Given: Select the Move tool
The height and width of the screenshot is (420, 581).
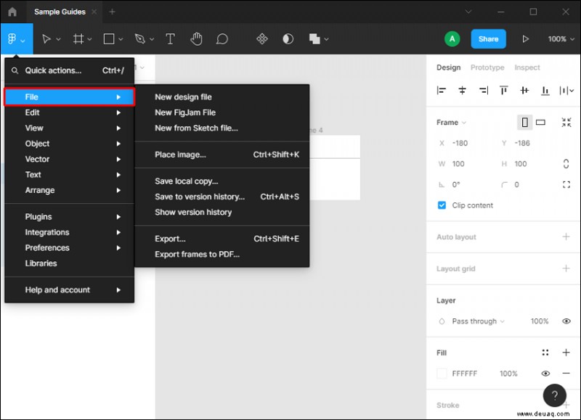Looking at the screenshot, I should tap(45, 39).
